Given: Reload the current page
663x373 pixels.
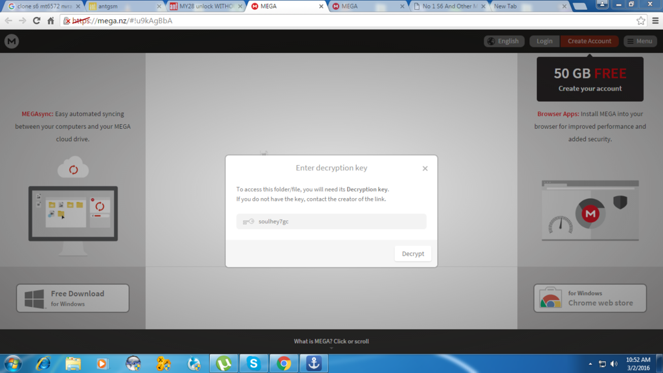Looking at the screenshot, I should pos(36,21).
